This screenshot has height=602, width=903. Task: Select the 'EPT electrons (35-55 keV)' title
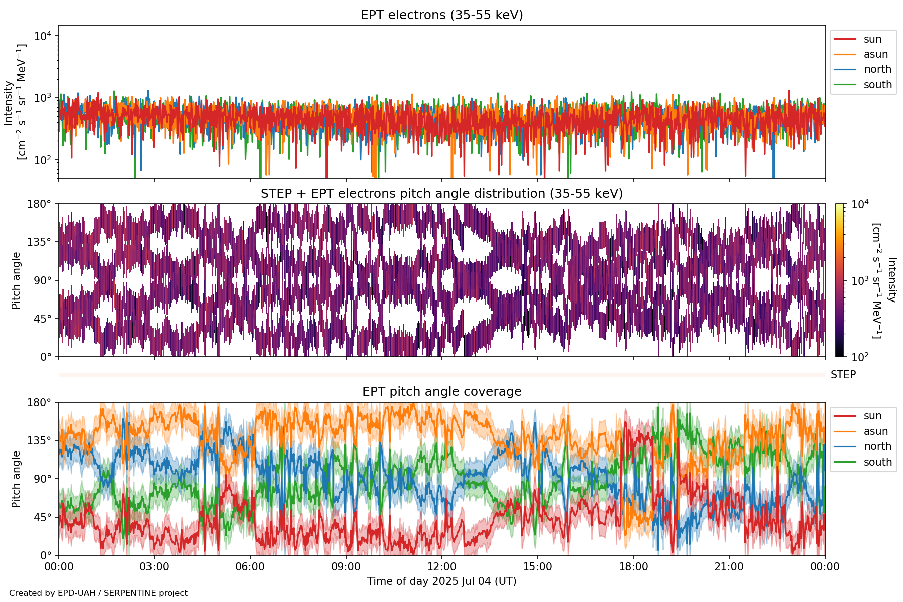coord(441,15)
